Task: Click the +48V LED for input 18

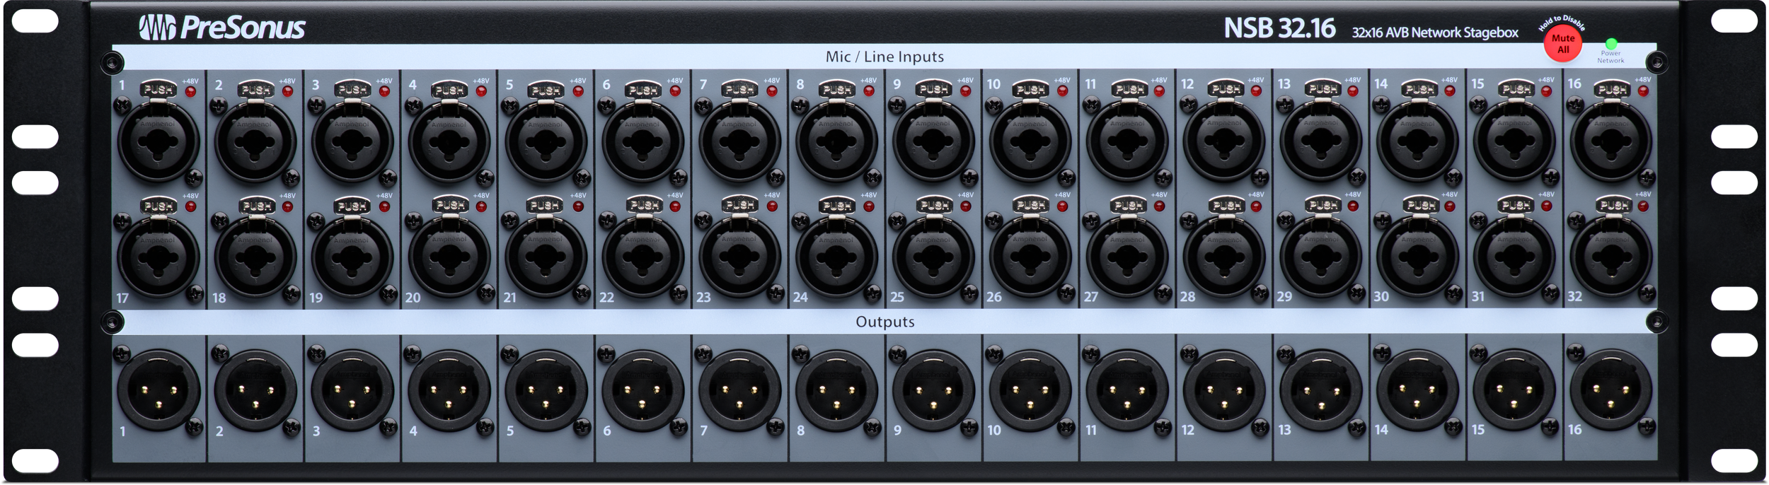Action: click(287, 206)
